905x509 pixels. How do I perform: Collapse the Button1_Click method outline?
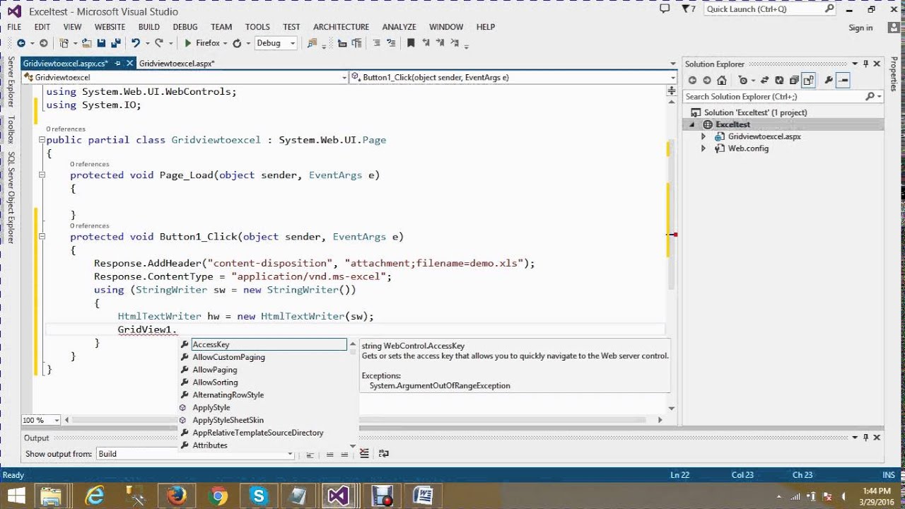pyautogui.click(x=42, y=237)
